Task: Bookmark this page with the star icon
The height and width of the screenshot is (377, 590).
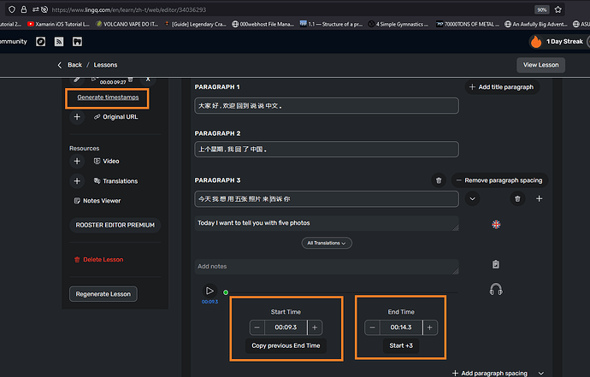Action: tap(558, 9)
